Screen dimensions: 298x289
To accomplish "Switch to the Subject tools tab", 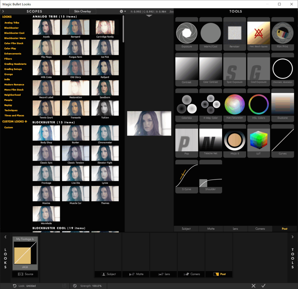I will [x=186, y=229].
